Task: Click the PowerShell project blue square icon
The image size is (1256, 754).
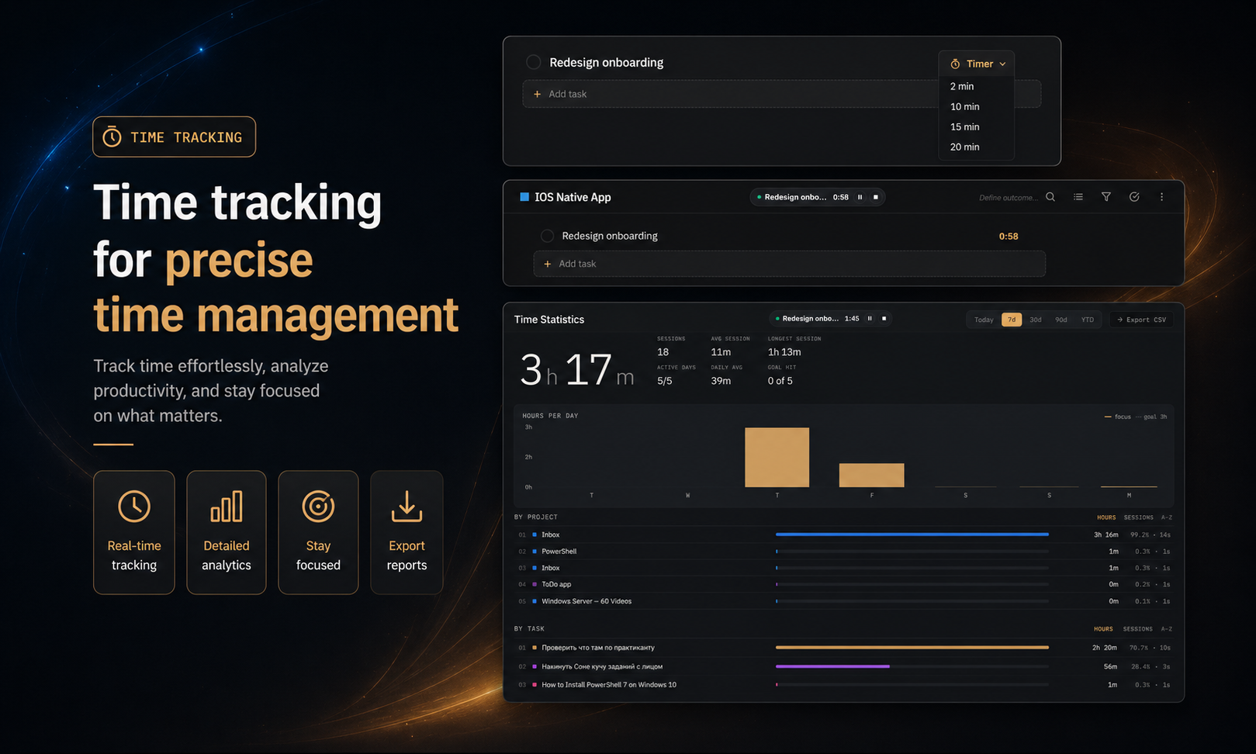Action: tap(535, 552)
